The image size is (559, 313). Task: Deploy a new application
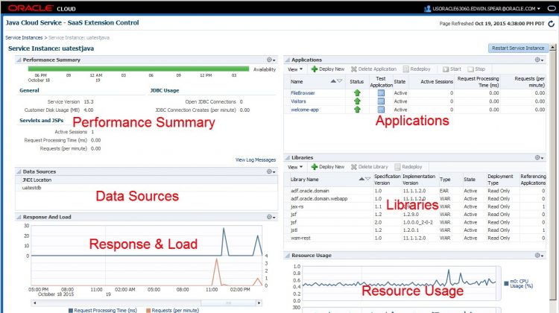tap(328, 69)
